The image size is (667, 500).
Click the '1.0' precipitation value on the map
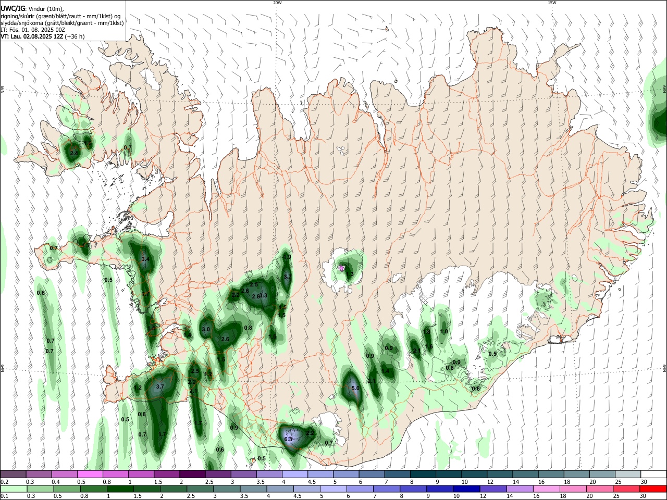pyautogui.click(x=444, y=331)
